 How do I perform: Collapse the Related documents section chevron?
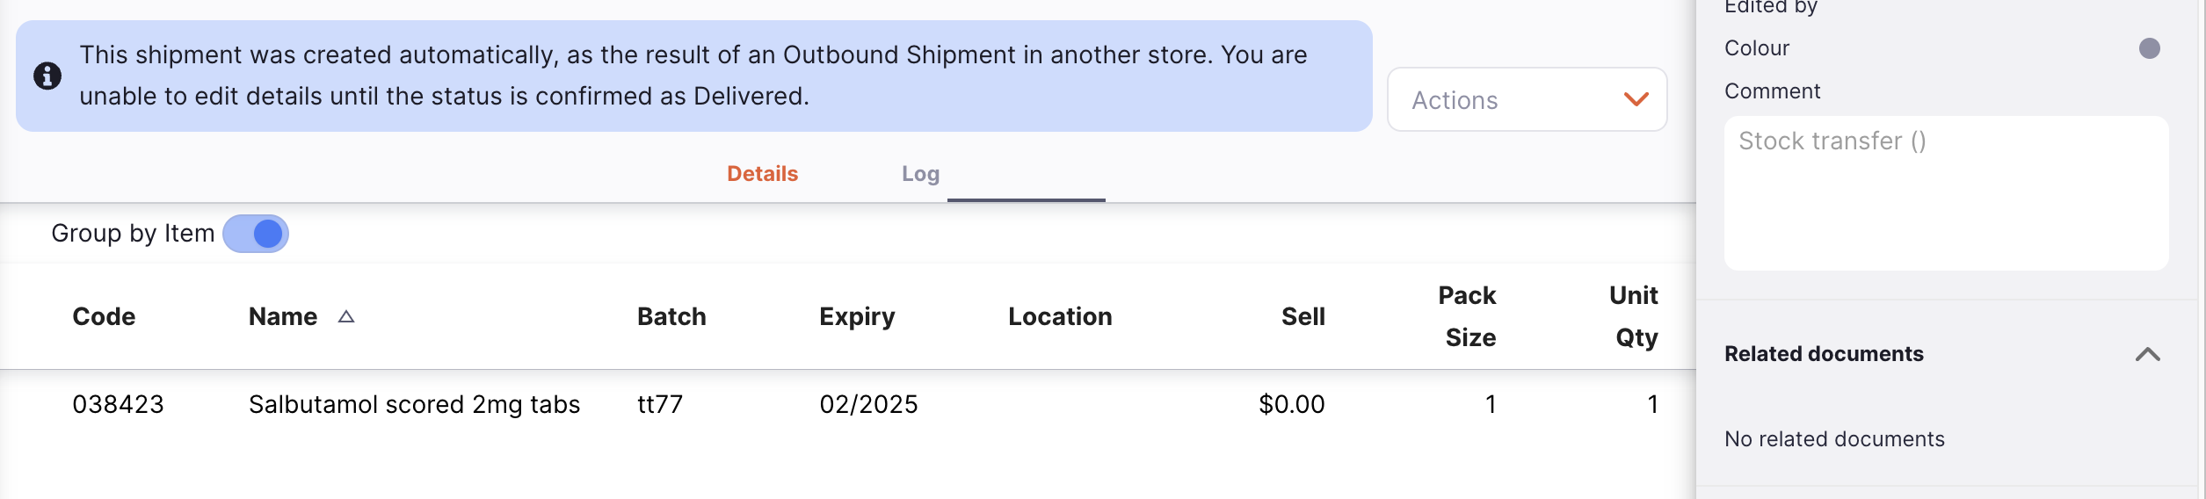click(x=2147, y=354)
